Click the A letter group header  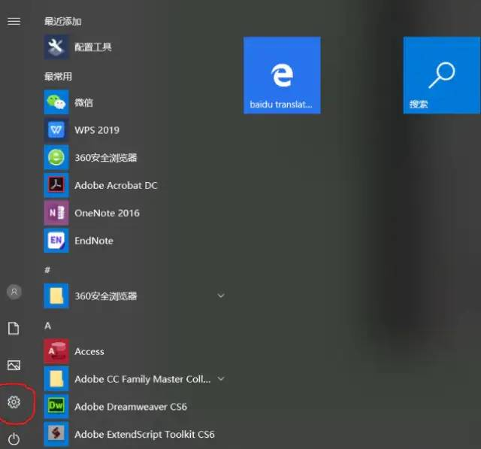tap(47, 326)
